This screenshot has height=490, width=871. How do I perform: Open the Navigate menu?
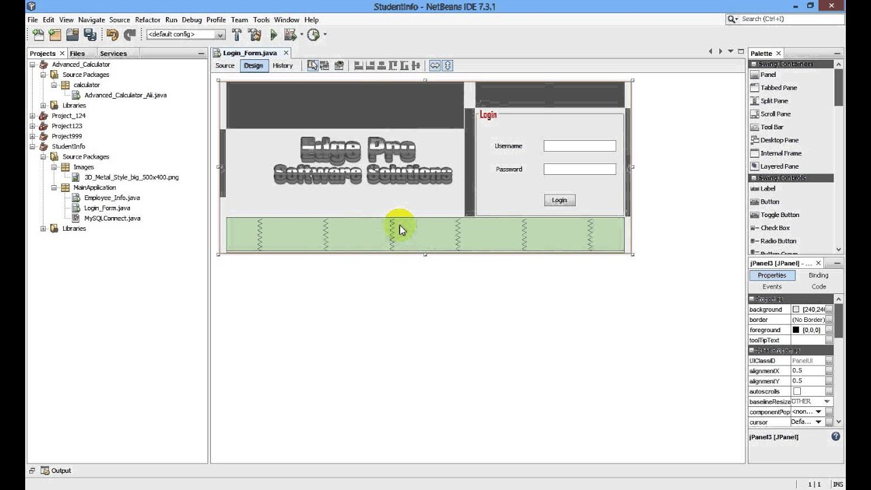pyautogui.click(x=91, y=20)
